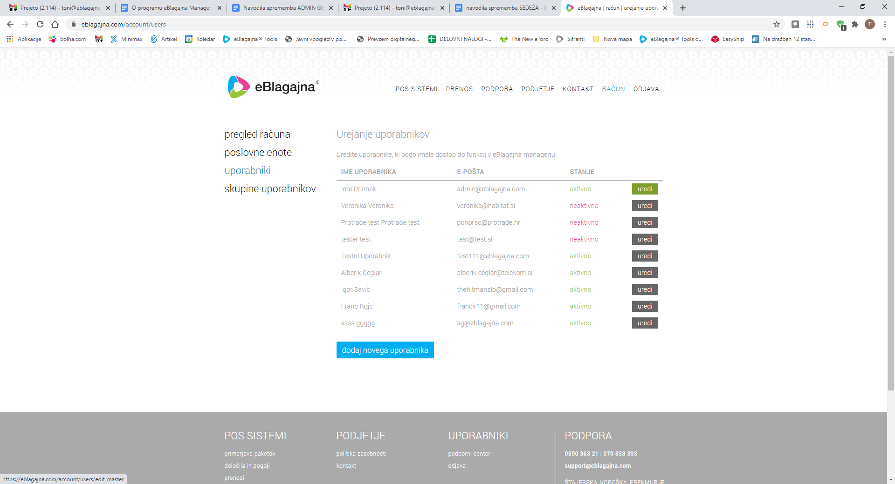Bookmark this page with star icon
Viewport: 895px width, 484px height.
click(777, 24)
